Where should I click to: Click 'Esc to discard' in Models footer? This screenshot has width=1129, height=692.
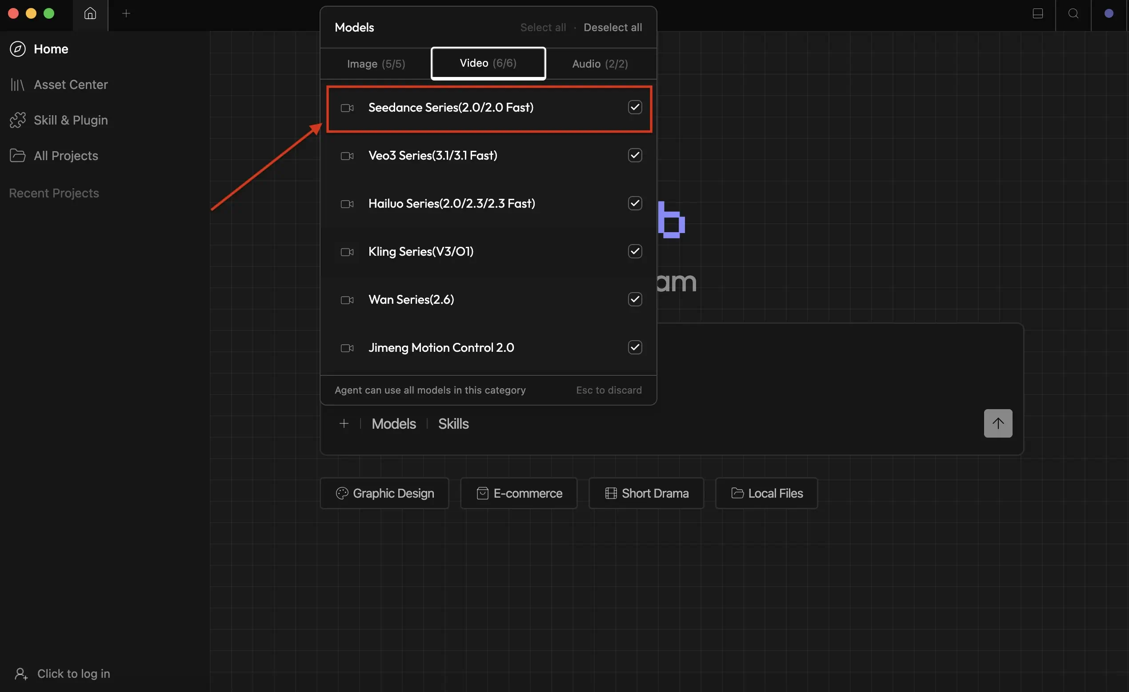(x=609, y=390)
